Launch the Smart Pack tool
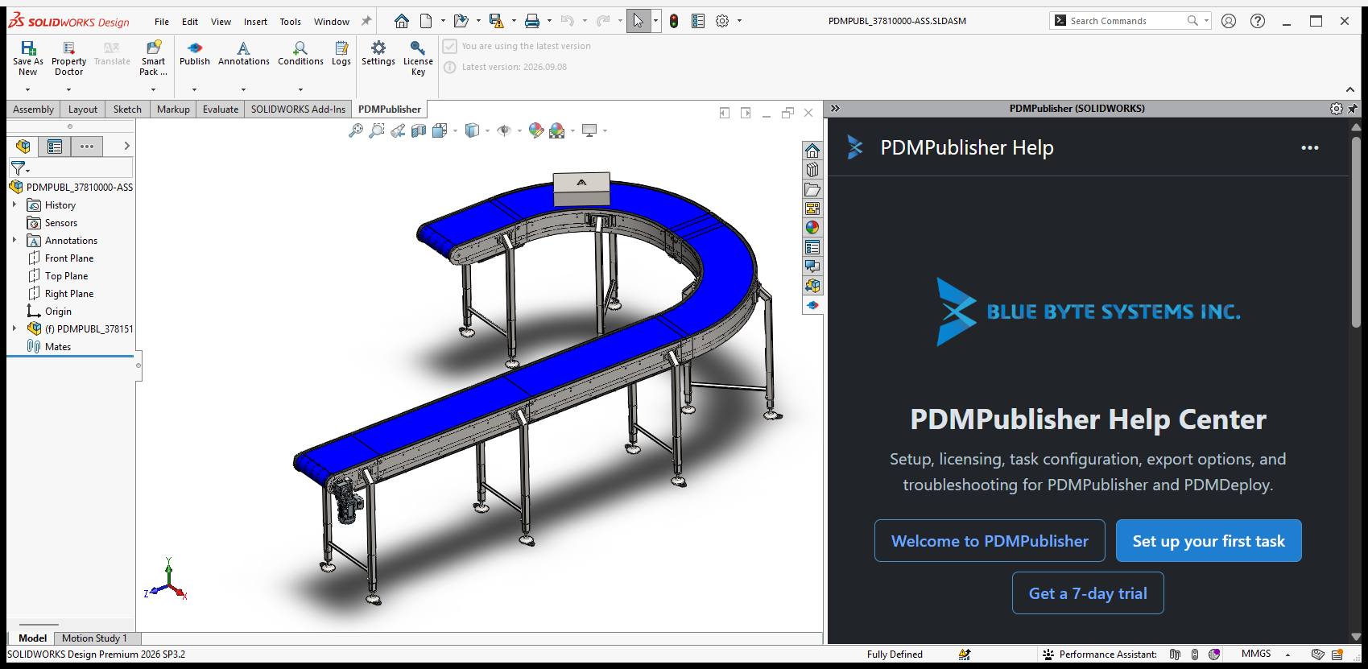The height and width of the screenshot is (669, 1368). [x=153, y=59]
